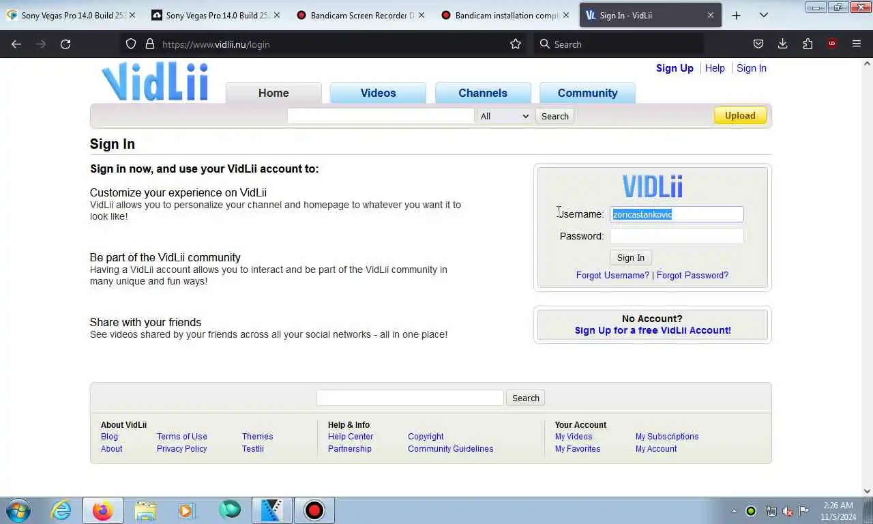Image resolution: width=873 pixels, height=524 pixels.
Task: Click Sign Up for a free VidLii Account
Action: click(653, 330)
